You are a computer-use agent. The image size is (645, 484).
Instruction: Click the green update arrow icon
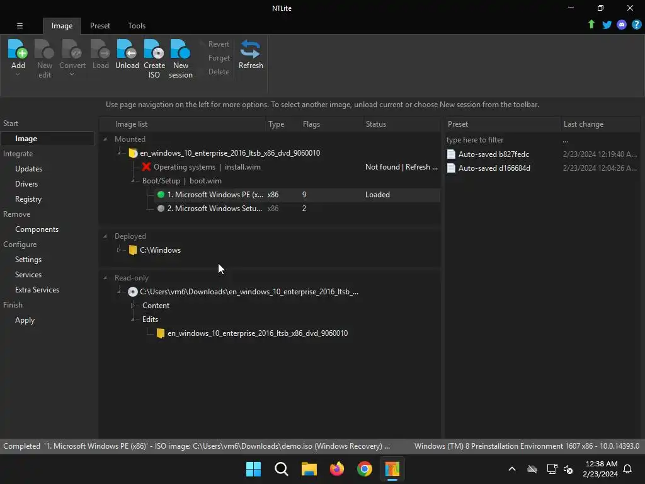pyautogui.click(x=591, y=25)
